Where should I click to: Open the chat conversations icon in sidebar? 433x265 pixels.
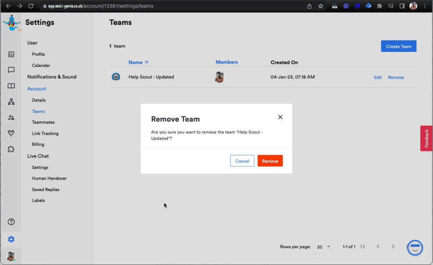11,70
